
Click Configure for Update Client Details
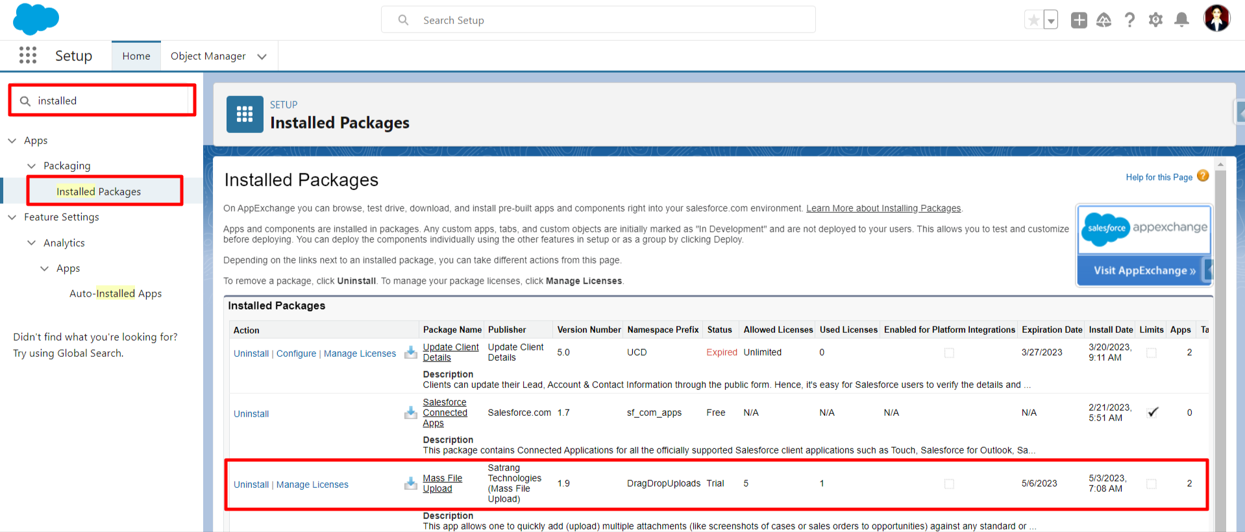296,354
